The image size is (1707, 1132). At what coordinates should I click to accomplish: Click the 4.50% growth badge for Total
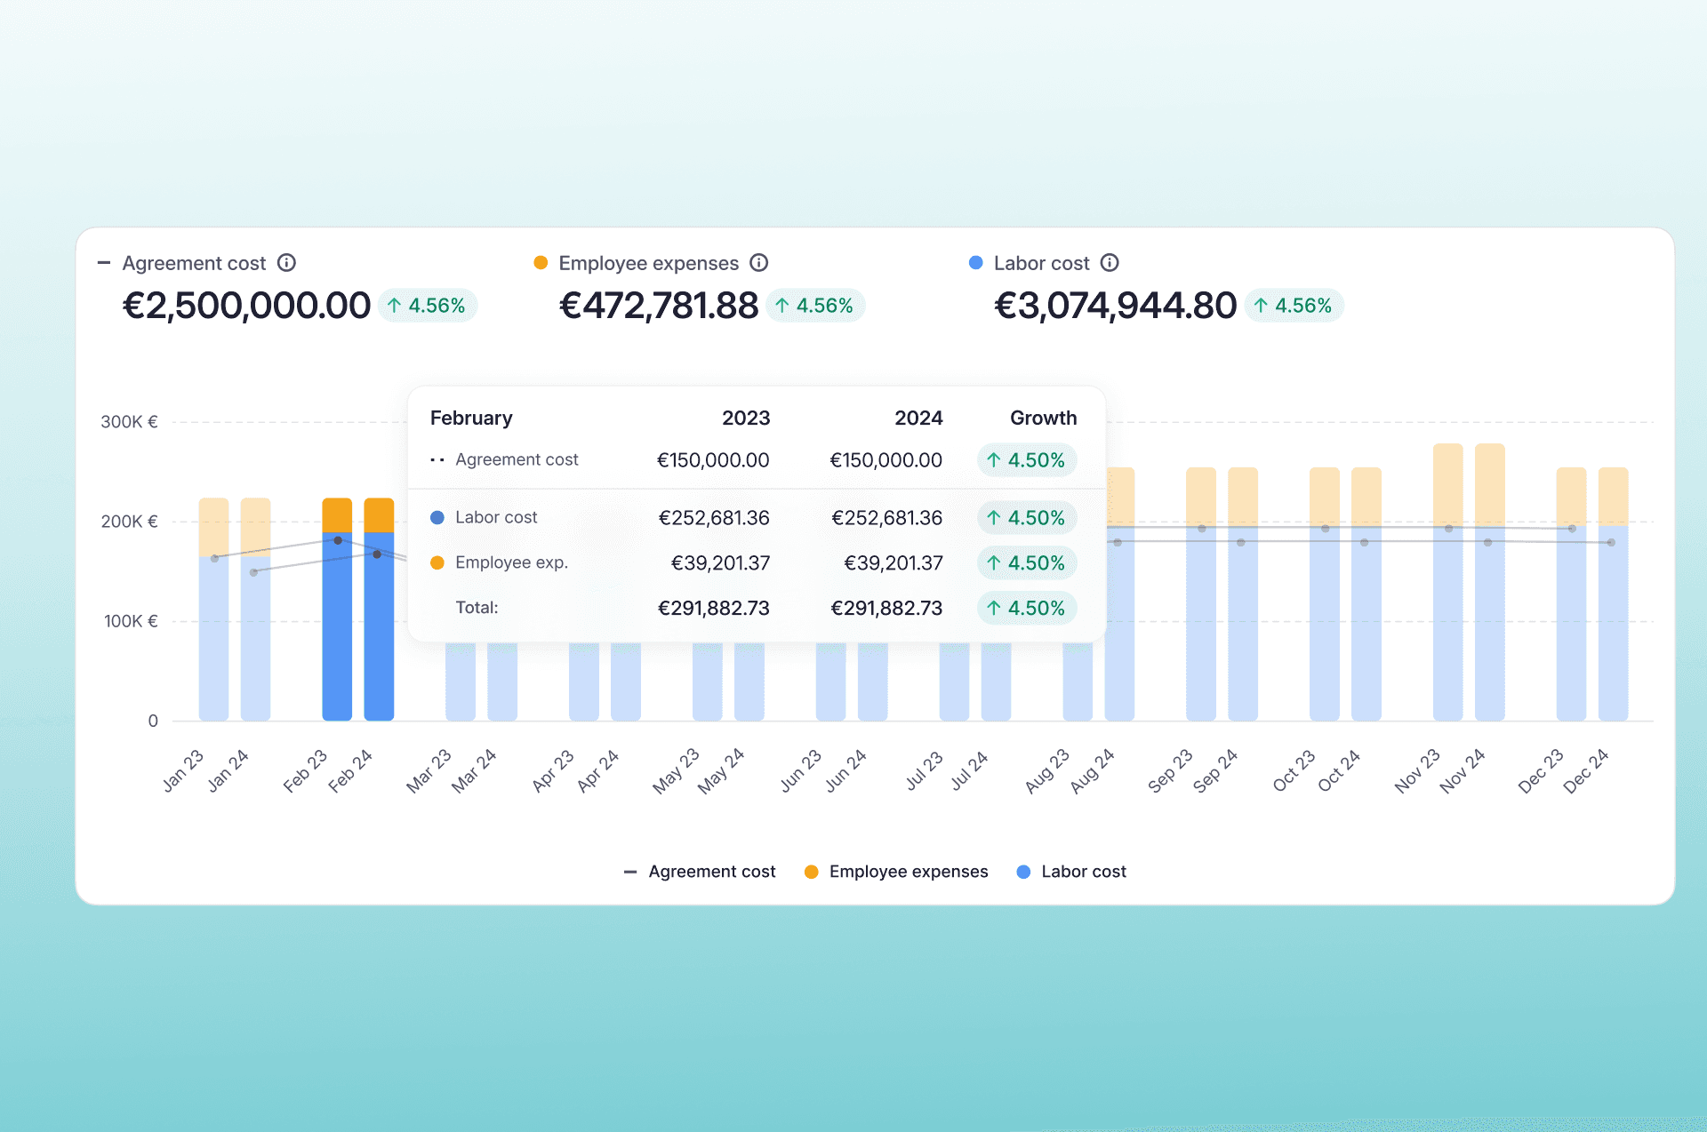click(1027, 608)
